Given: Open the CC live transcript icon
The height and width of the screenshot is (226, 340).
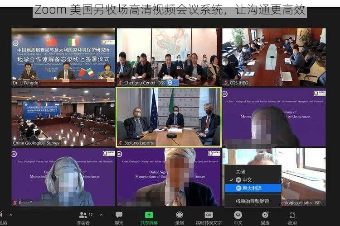Looking at the screenshot, I should [x=209, y=215].
